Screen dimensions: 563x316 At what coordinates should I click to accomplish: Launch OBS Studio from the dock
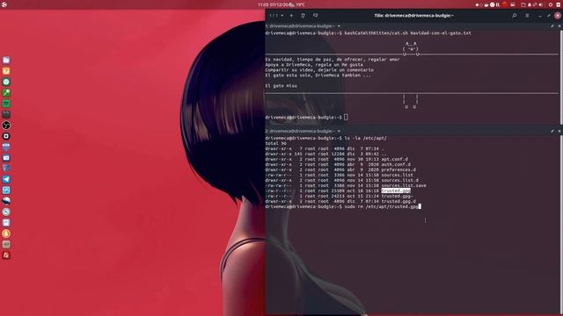pyautogui.click(x=6, y=125)
